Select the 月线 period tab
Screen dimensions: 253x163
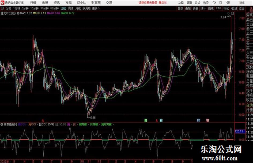point(78,8)
